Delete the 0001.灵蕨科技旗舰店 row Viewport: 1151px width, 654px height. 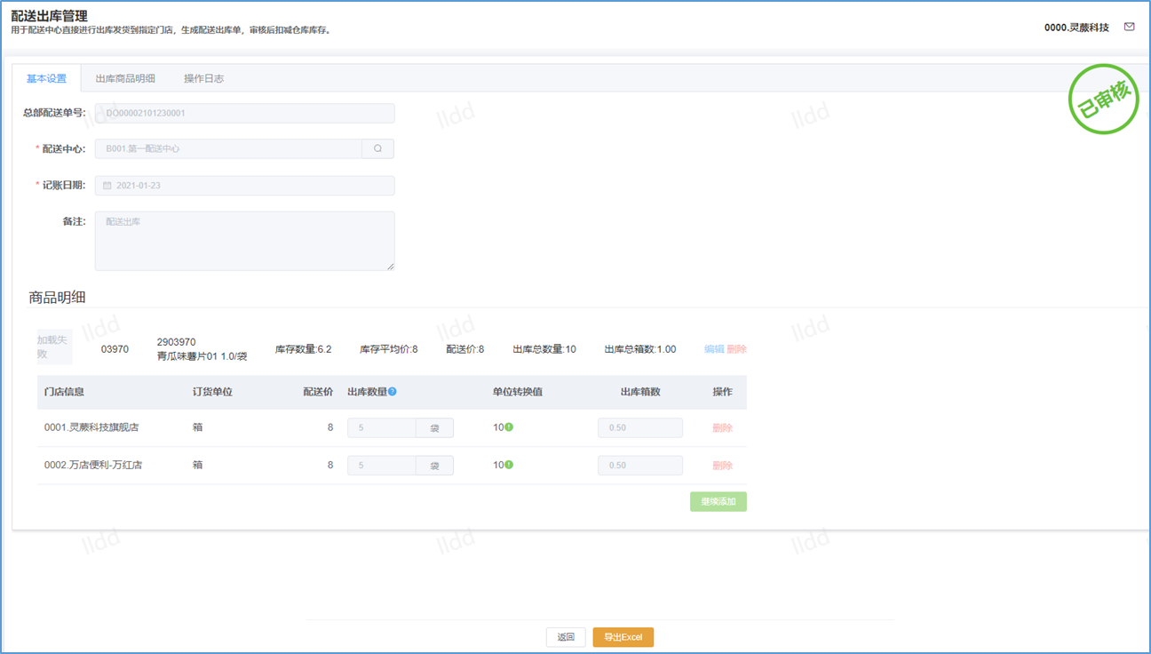point(722,428)
